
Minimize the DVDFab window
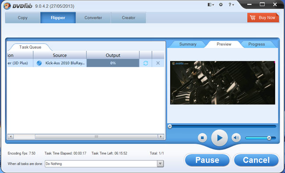coord(249,4)
